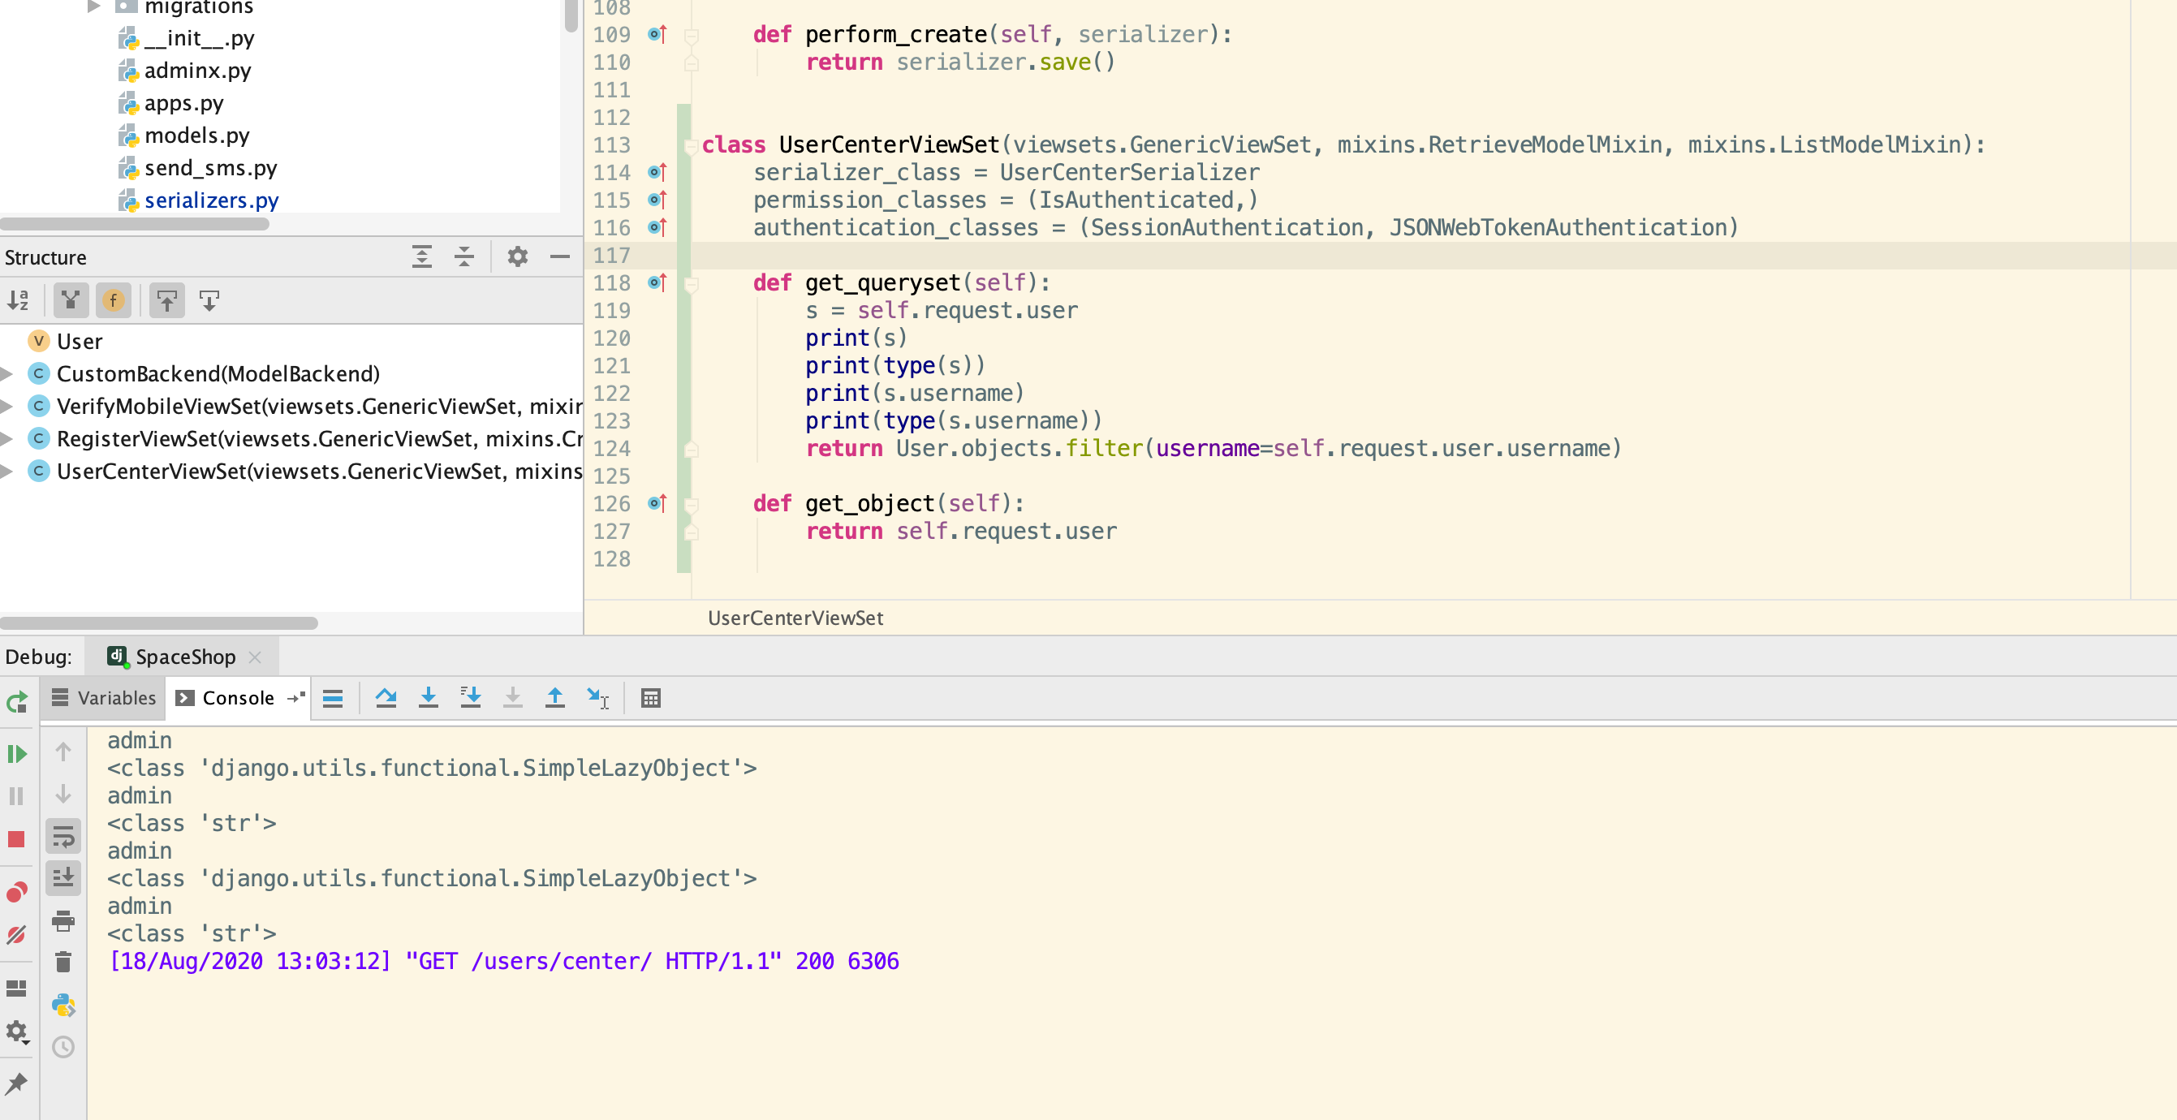Open apps.py in project tree
Viewport: 2177px width, 1120px height.
tap(183, 103)
